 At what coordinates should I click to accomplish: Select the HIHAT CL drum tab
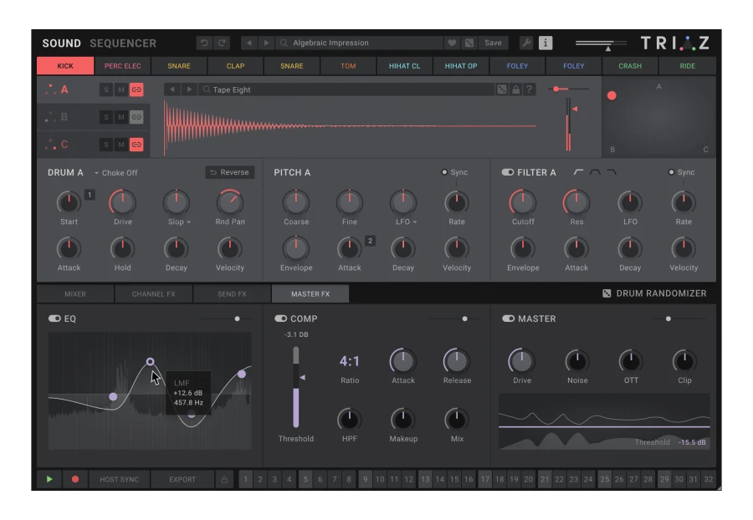(x=404, y=66)
